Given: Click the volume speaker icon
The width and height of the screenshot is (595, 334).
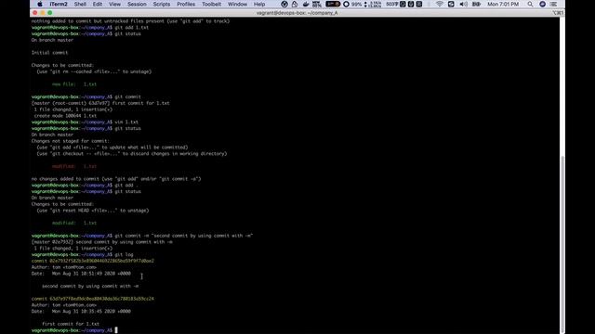Looking at the screenshot, I should (x=463, y=4).
